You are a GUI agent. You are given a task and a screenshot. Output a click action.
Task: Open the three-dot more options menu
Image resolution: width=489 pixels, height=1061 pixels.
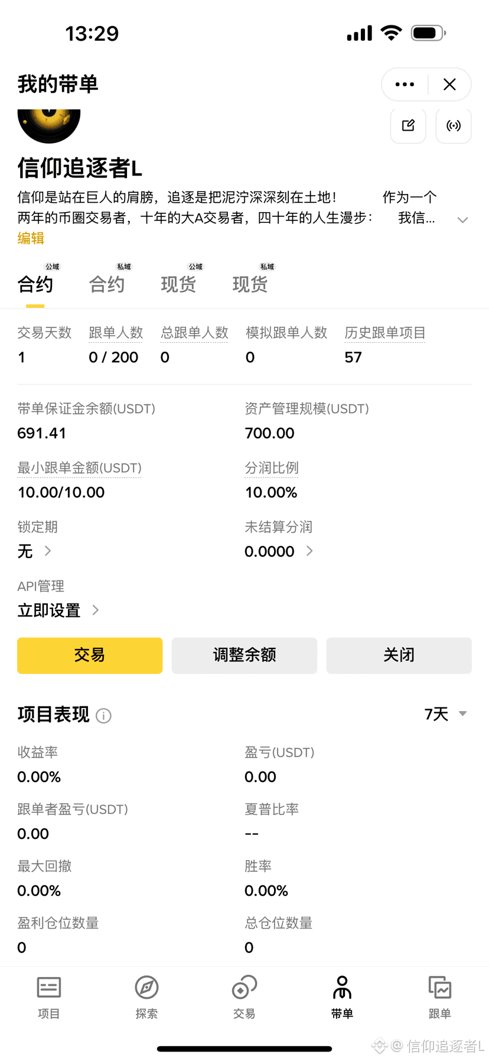405,85
